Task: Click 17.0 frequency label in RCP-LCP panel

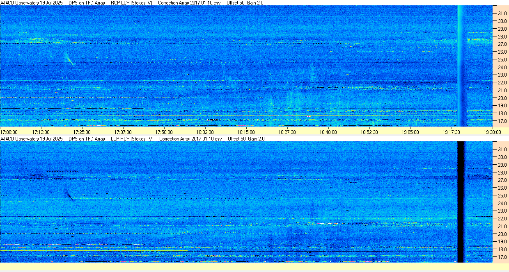Action: tap(502, 122)
